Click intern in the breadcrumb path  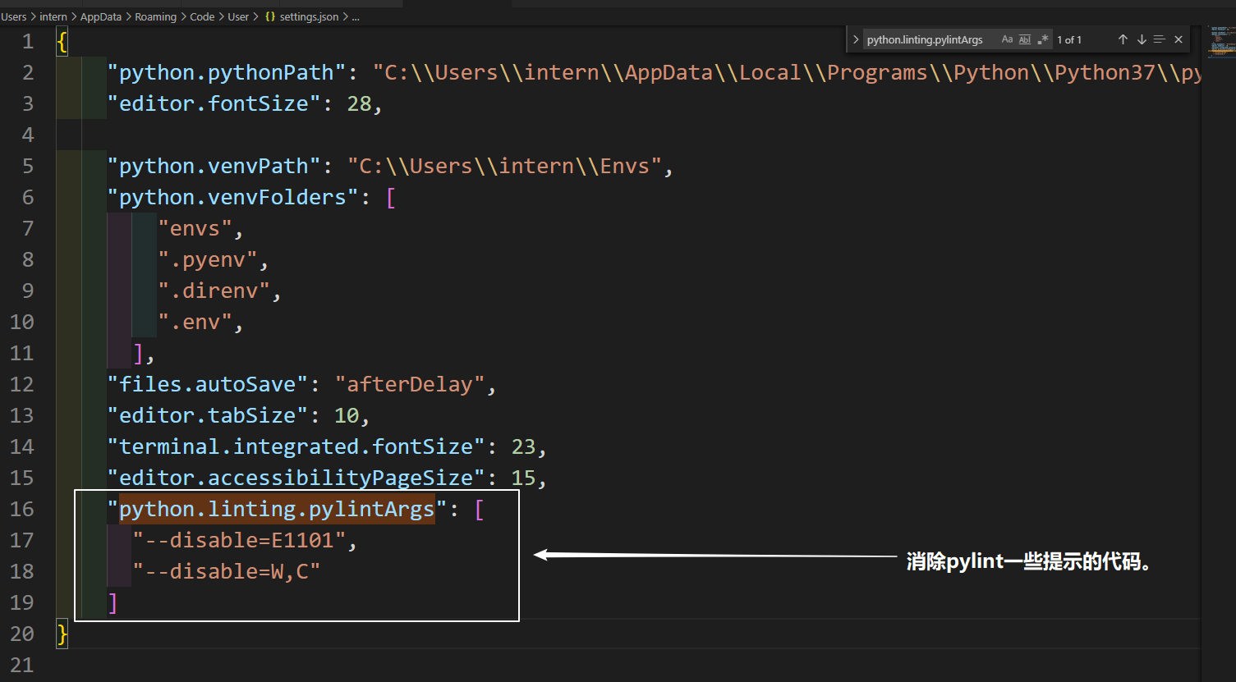pyautogui.click(x=53, y=16)
